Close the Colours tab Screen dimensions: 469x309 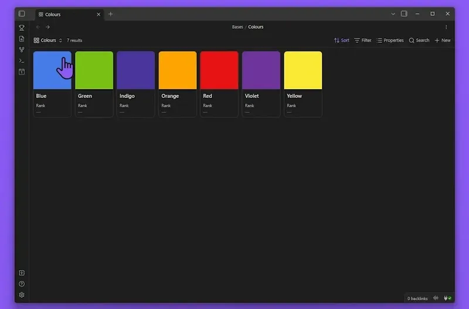[98, 14]
